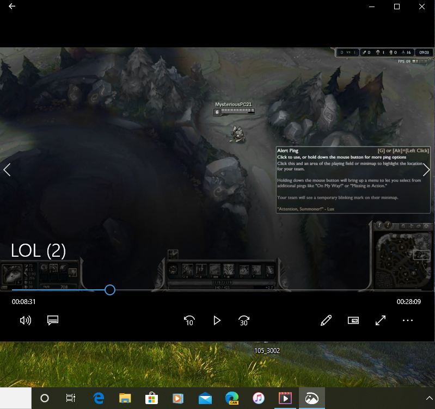Enter full screen with diagonal arrows
This screenshot has width=435, height=409.
tap(381, 320)
